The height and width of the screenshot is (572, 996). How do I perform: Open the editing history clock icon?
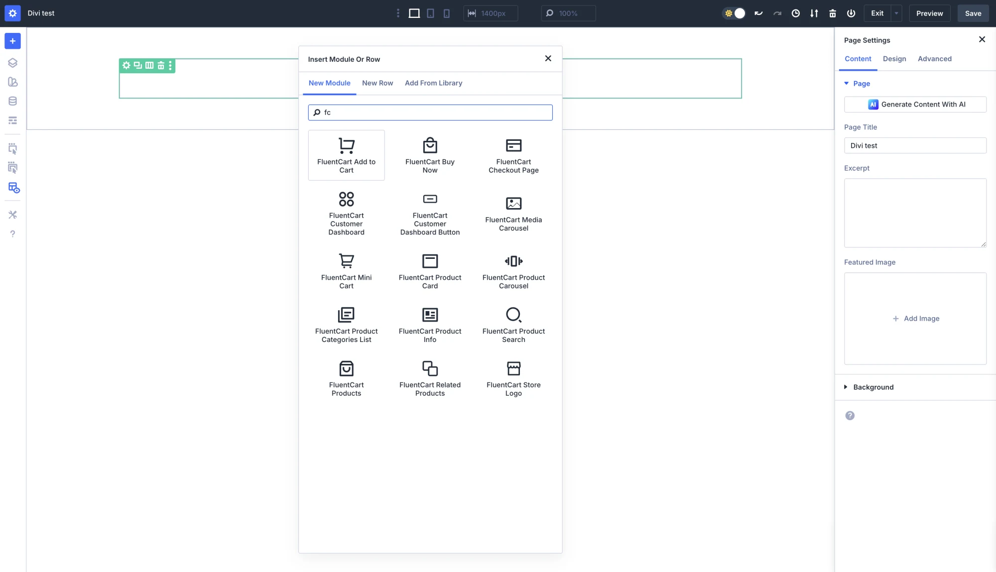click(x=796, y=13)
